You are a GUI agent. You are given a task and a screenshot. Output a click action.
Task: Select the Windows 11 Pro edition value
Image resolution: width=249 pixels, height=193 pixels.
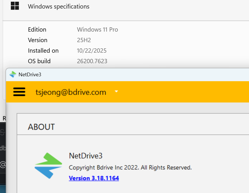click(x=97, y=30)
